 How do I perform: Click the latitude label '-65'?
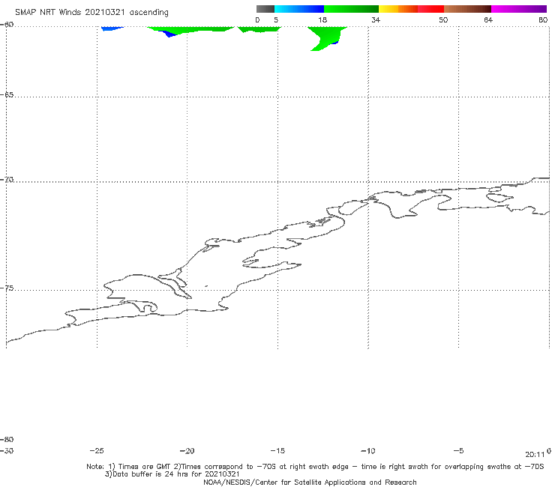[x=7, y=95]
